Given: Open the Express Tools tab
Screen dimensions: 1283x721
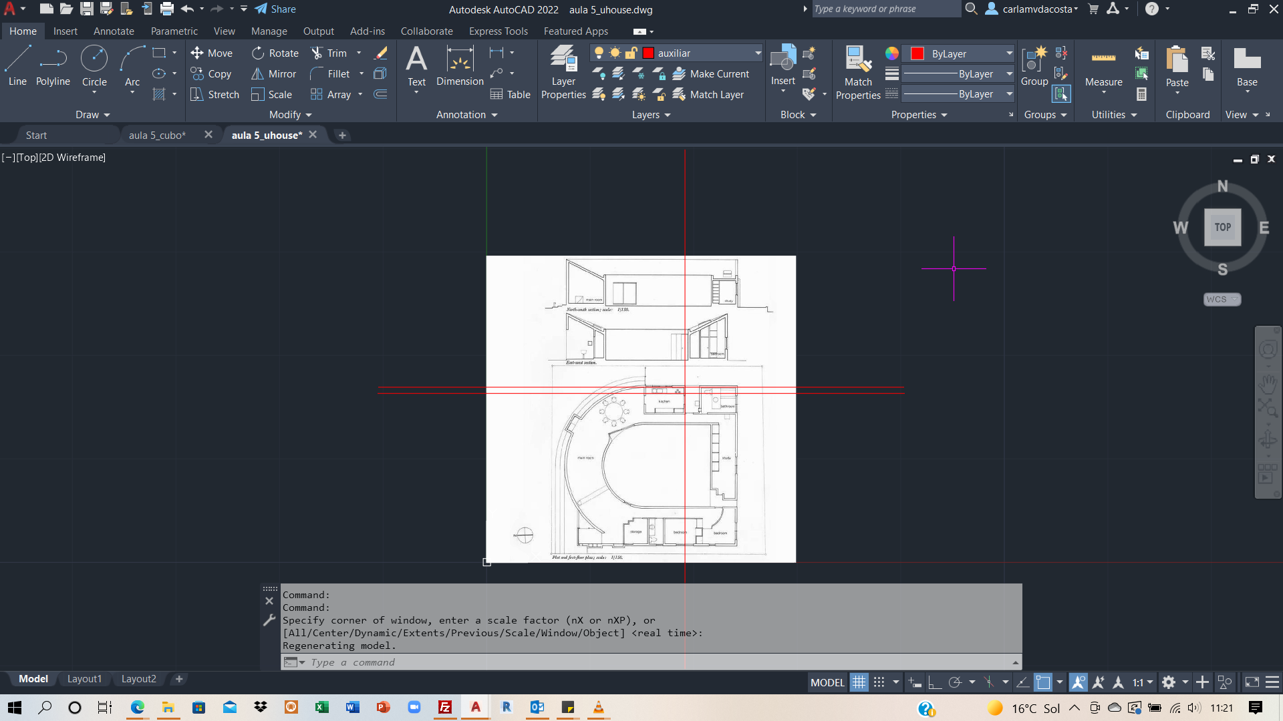Looking at the screenshot, I should pyautogui.click(x=498, y=31).
